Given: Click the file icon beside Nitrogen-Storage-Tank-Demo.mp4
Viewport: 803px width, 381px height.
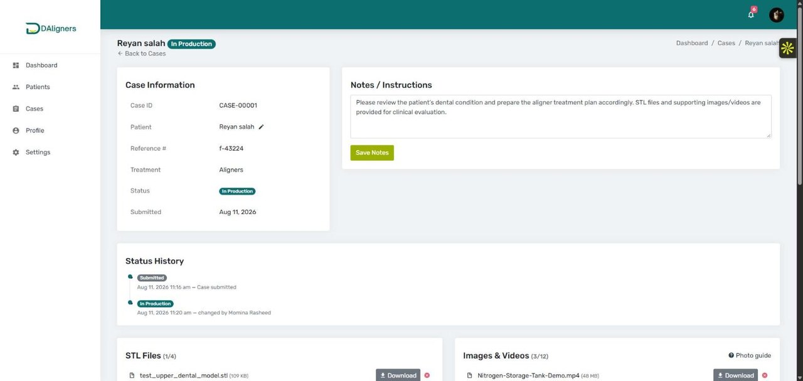Looking at the screenshot, I should [x=469, y=375].
